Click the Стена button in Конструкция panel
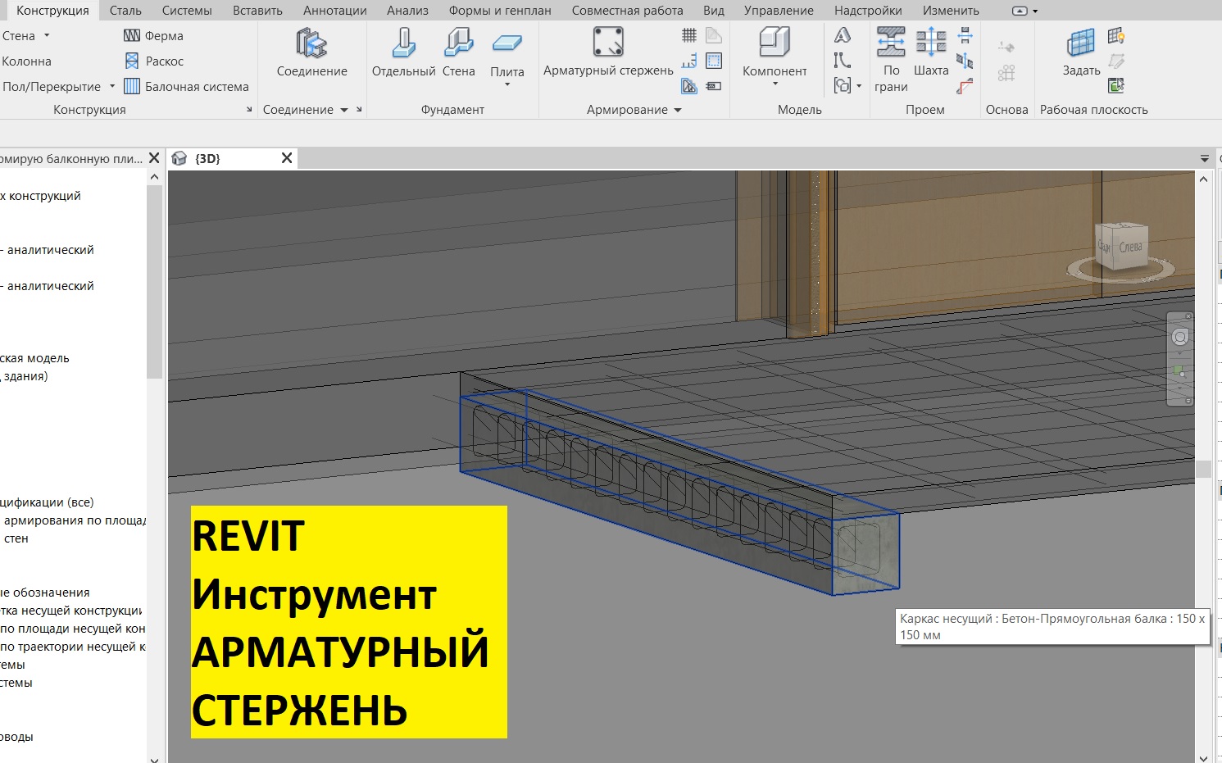The image size is (1222, 763). pyautogui.click(x=18, y=36)
